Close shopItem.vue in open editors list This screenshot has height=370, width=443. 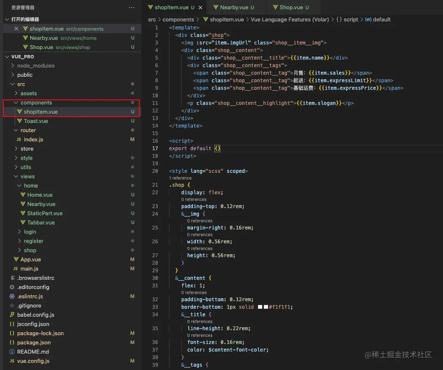[x=16, y=29]
